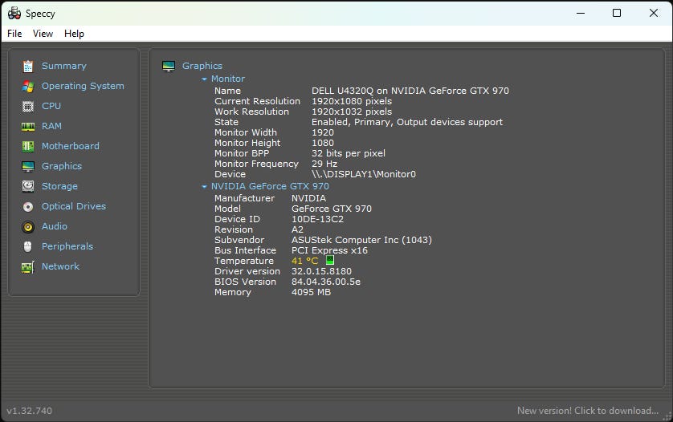The height and width of the screenshot is (422, 673).
Task: Click the Graphics header monitor icon
Action: [169, 66]
